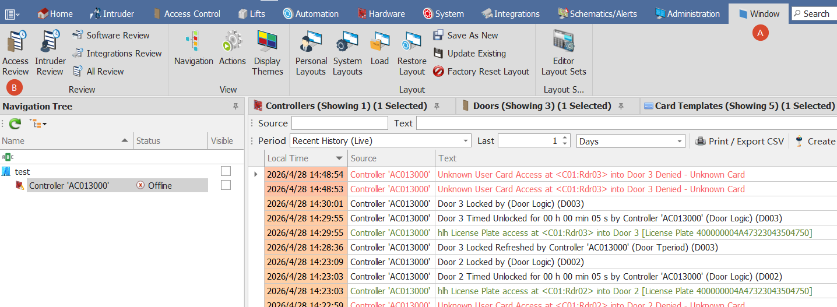Click the Search box
Image resolution: width=837 pixels, height=307 pixels.
[814, 13]
